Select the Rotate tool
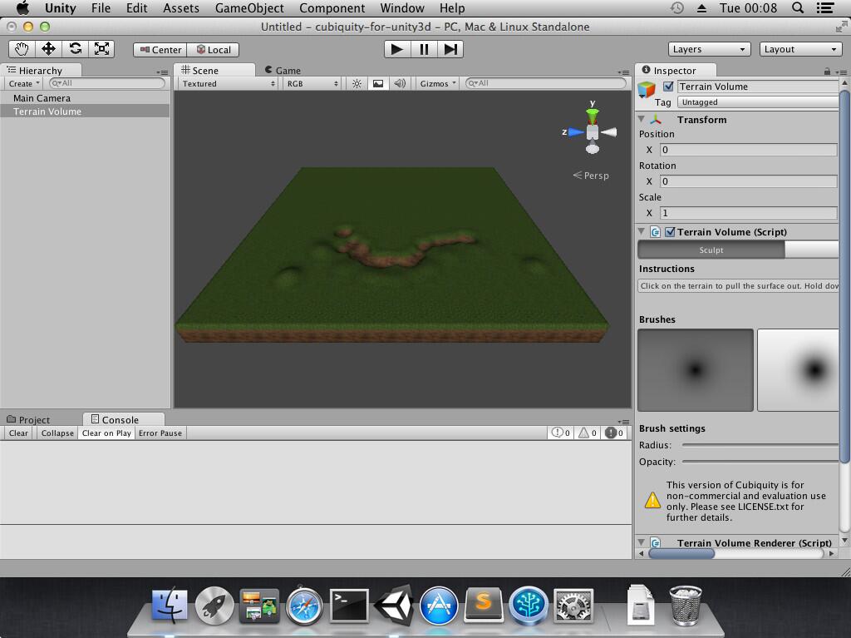The height and width of the screenshot is (638, 851). [75, 49]
